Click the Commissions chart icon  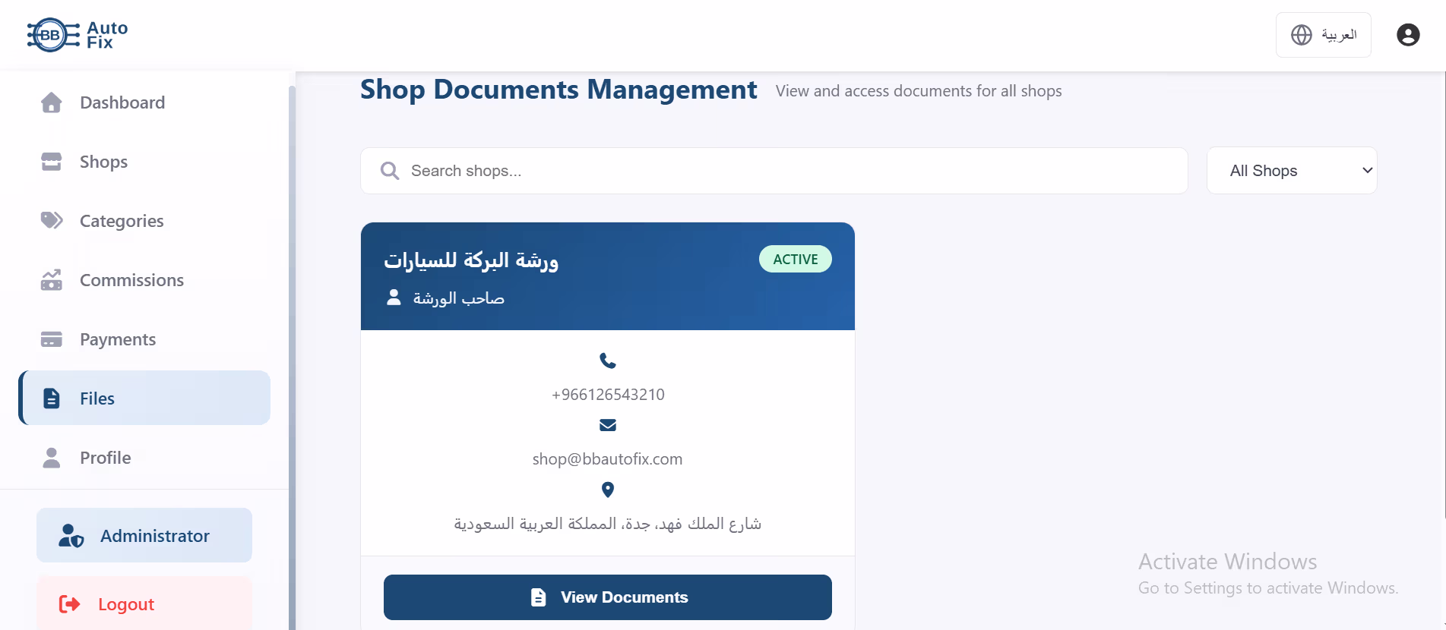coord(52,280)
